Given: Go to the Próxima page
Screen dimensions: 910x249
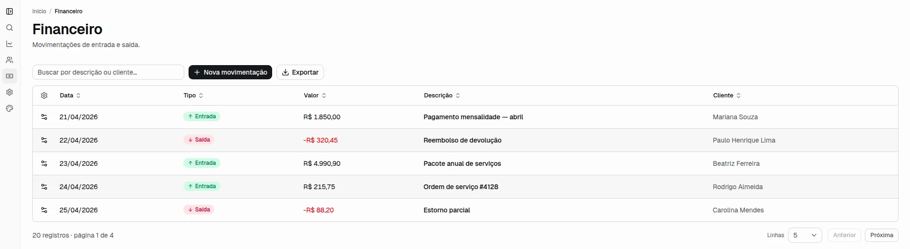Looking at the screenshot, I should (882, 235).
